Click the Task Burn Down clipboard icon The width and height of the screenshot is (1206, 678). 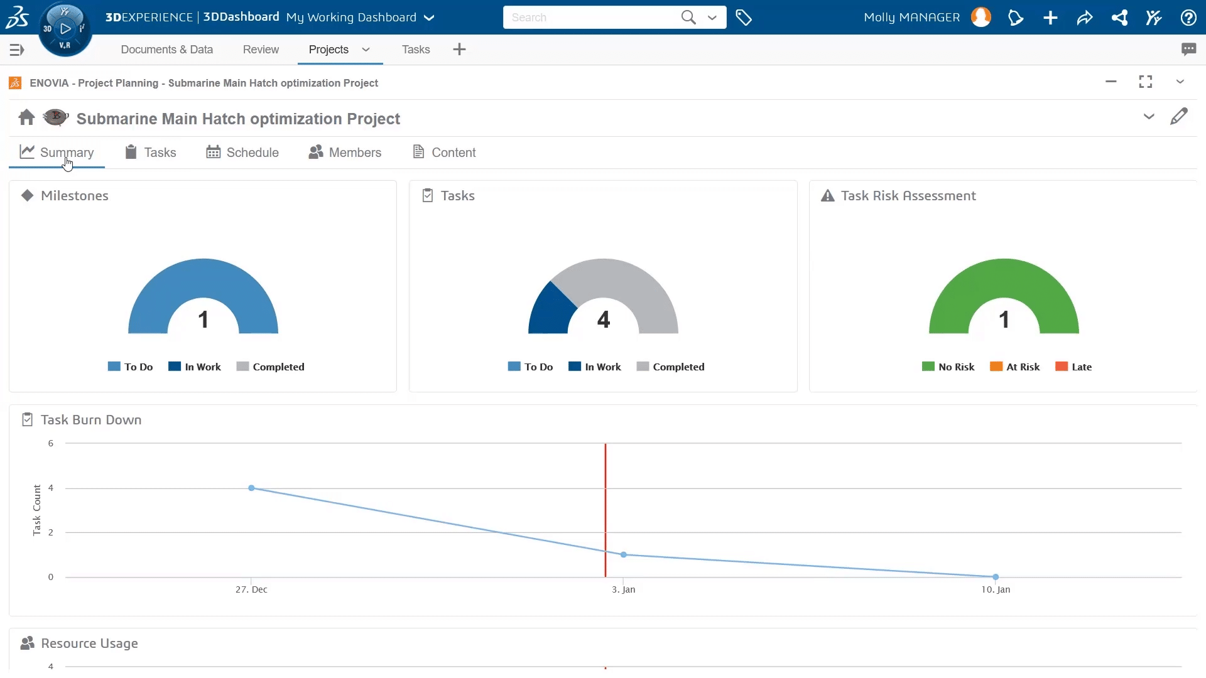27,419
